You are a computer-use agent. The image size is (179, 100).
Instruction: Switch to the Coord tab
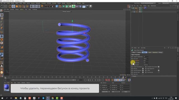pos(139,52)
